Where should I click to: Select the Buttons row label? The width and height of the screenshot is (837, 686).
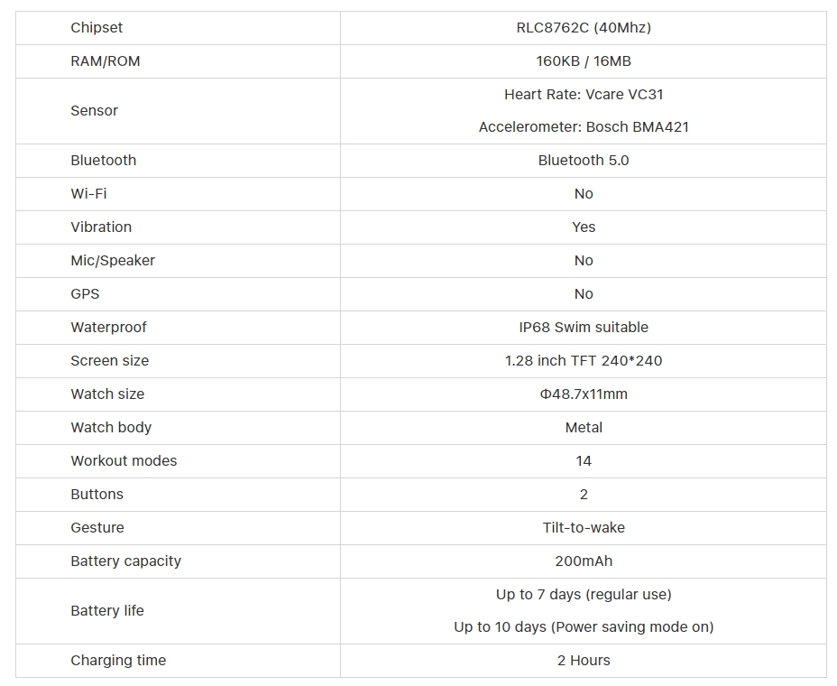click(x=97, y=495)
